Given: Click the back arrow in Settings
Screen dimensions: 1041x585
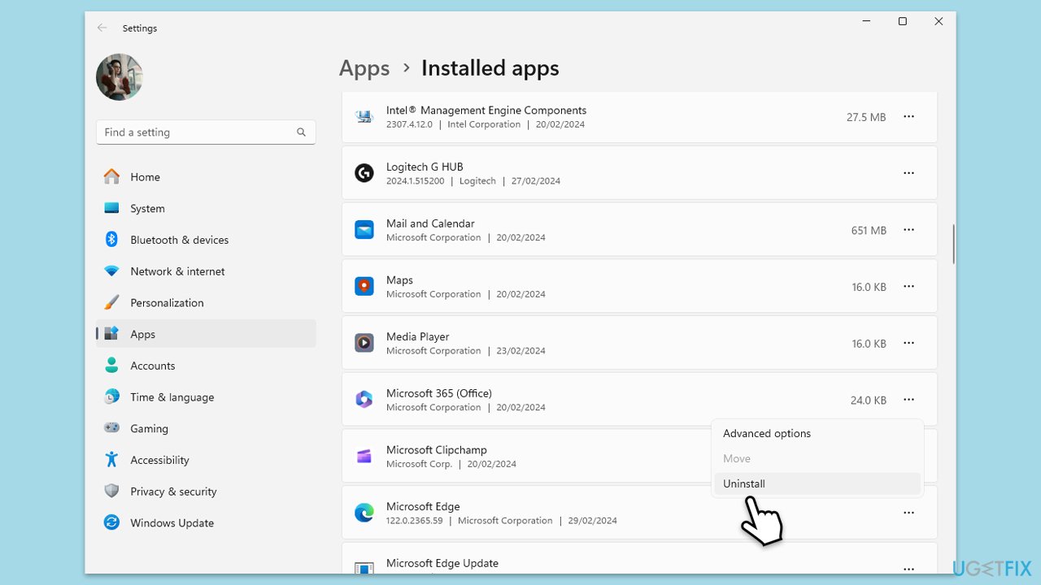Looking at the screenshot, I should (x=102, y=28).
